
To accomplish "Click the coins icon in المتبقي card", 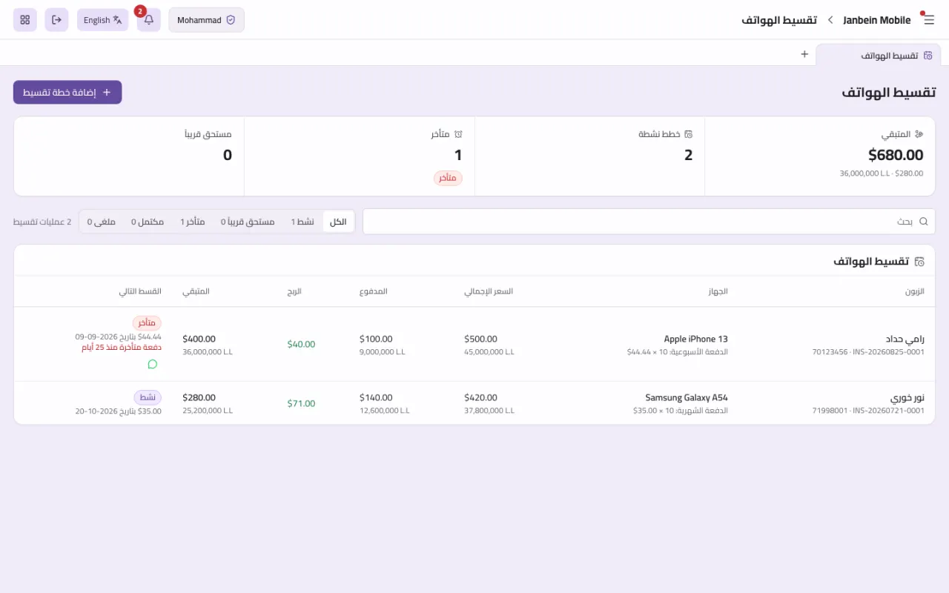I will (x=919, y=134).
